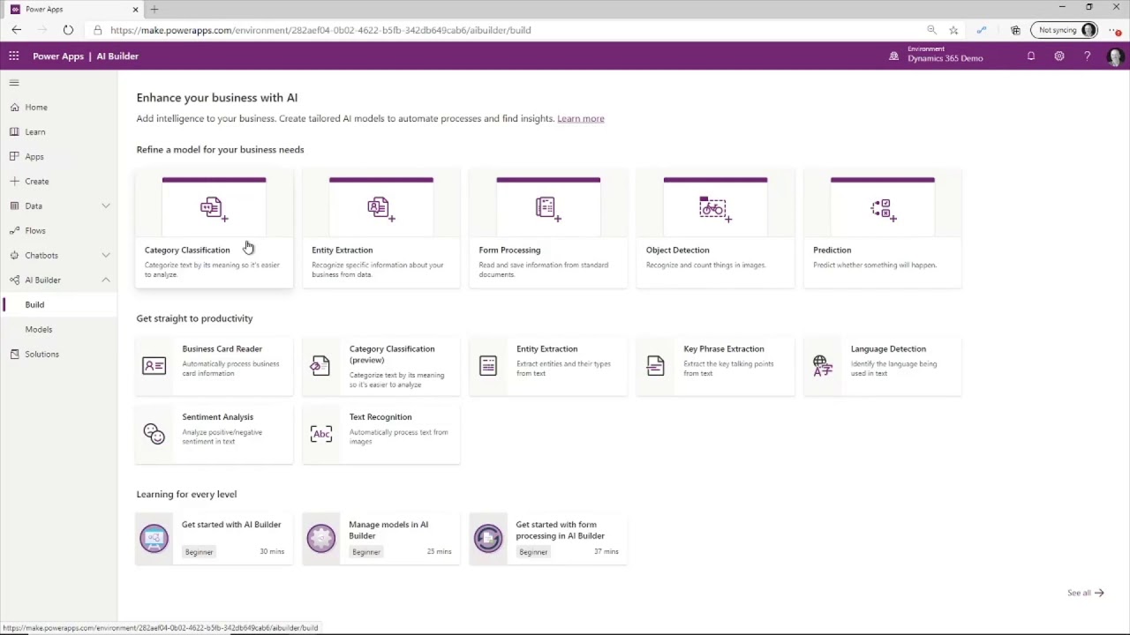This screenshot has width=1130, height=635.
Task: Click the Category Classification preview icon
Action: point(320,365)
